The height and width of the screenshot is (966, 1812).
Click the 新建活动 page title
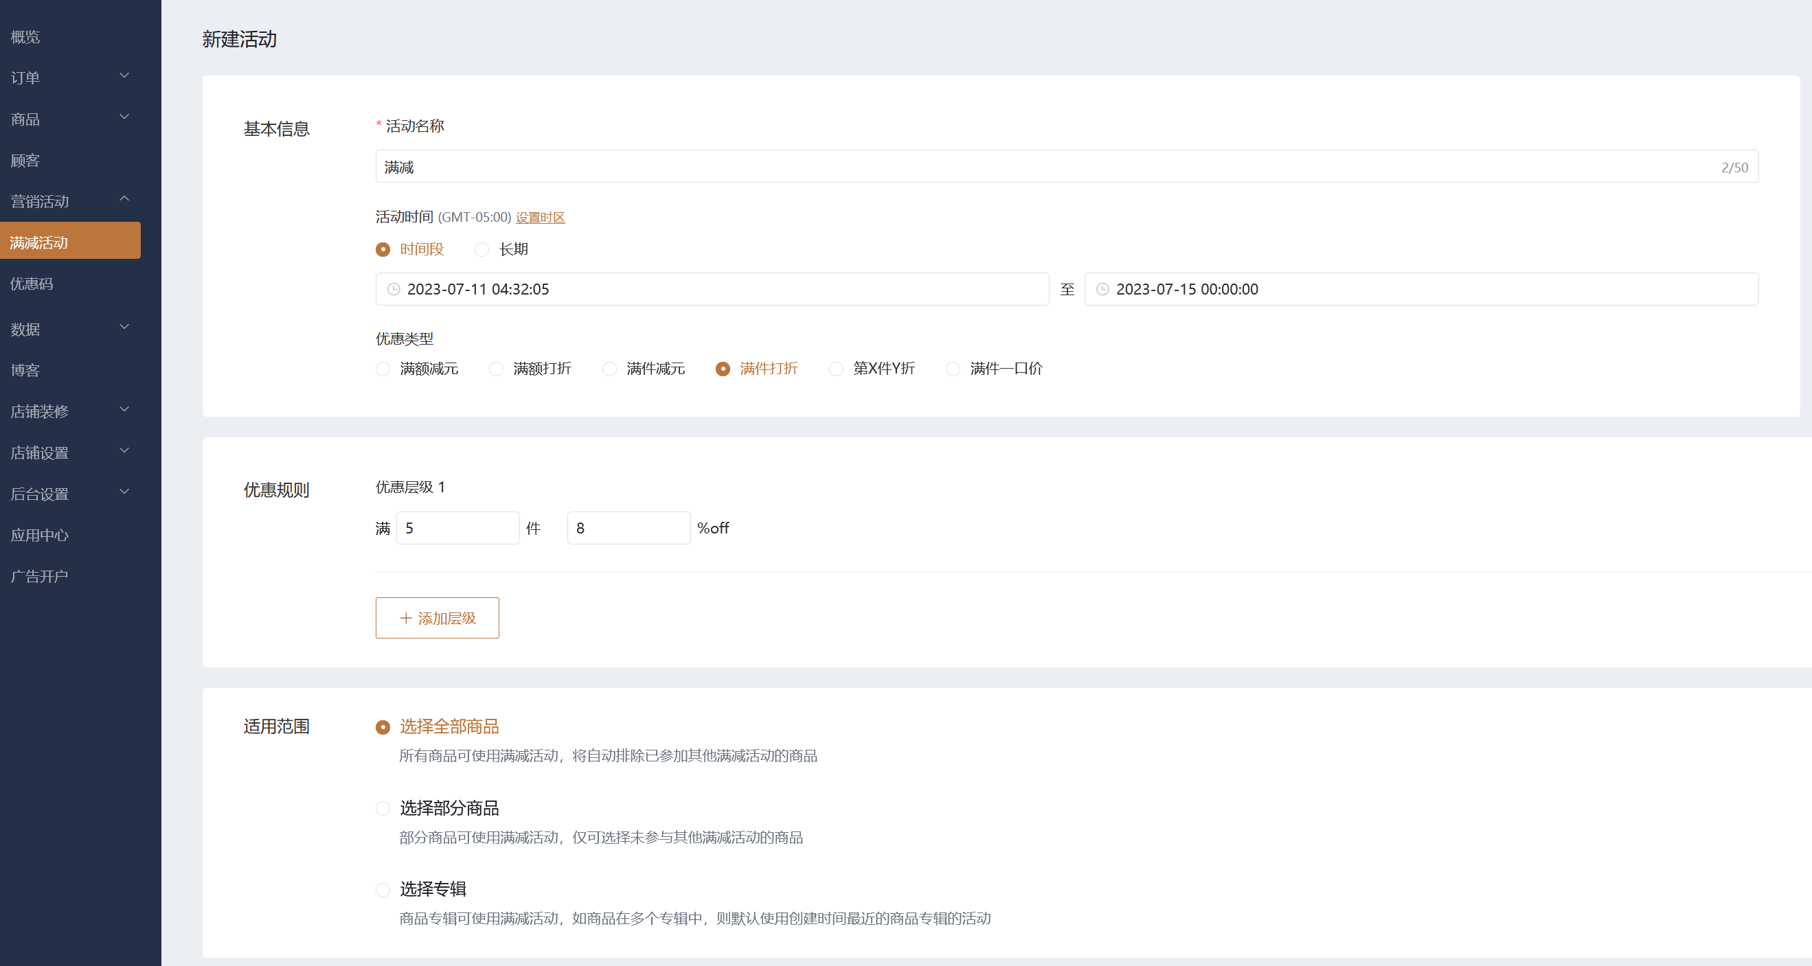pos(239,39)
